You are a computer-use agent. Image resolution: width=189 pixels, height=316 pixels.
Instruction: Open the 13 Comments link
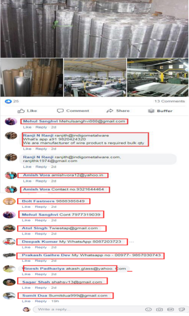click(170, 101)
